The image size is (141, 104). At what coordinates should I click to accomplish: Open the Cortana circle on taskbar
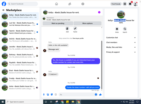click(46, 102)
